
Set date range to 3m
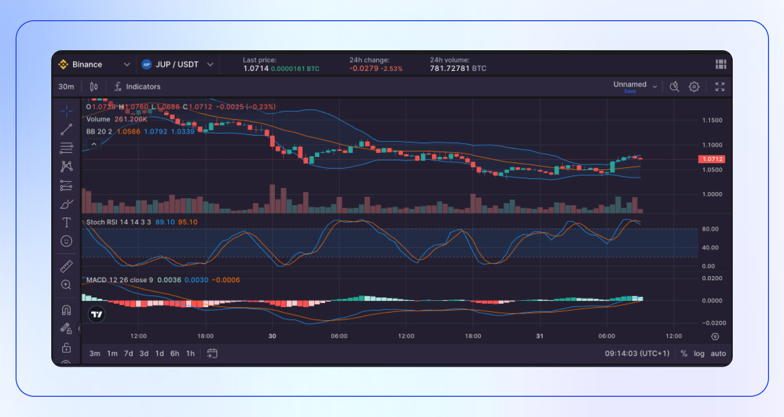coord(95,353)
